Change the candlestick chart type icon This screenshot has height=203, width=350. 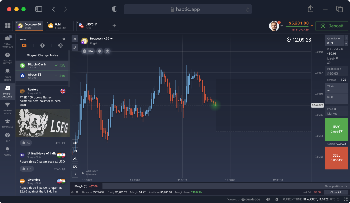point(75,143)
